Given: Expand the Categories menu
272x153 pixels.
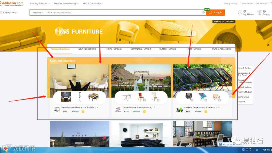Looking at the screenshot, I should click(9, 13).
